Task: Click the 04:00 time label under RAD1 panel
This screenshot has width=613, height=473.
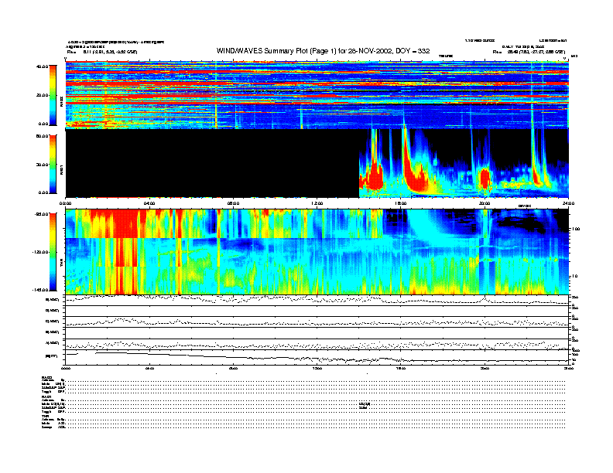Action: tap(149, 203)
